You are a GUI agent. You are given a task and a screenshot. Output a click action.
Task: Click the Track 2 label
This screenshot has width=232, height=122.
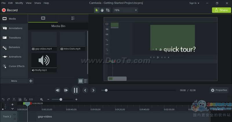(7, 117)
